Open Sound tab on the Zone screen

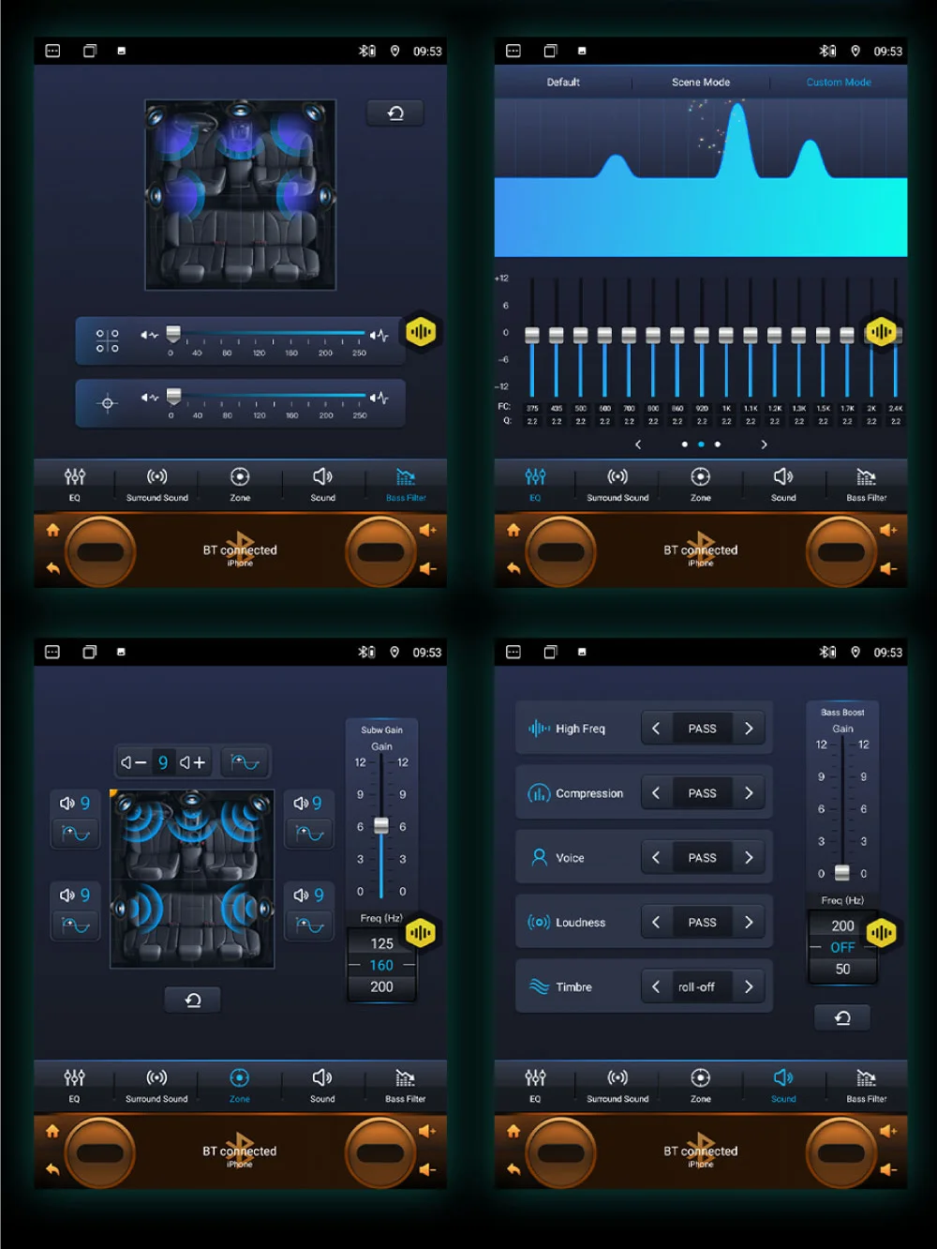click(322, 1086)
